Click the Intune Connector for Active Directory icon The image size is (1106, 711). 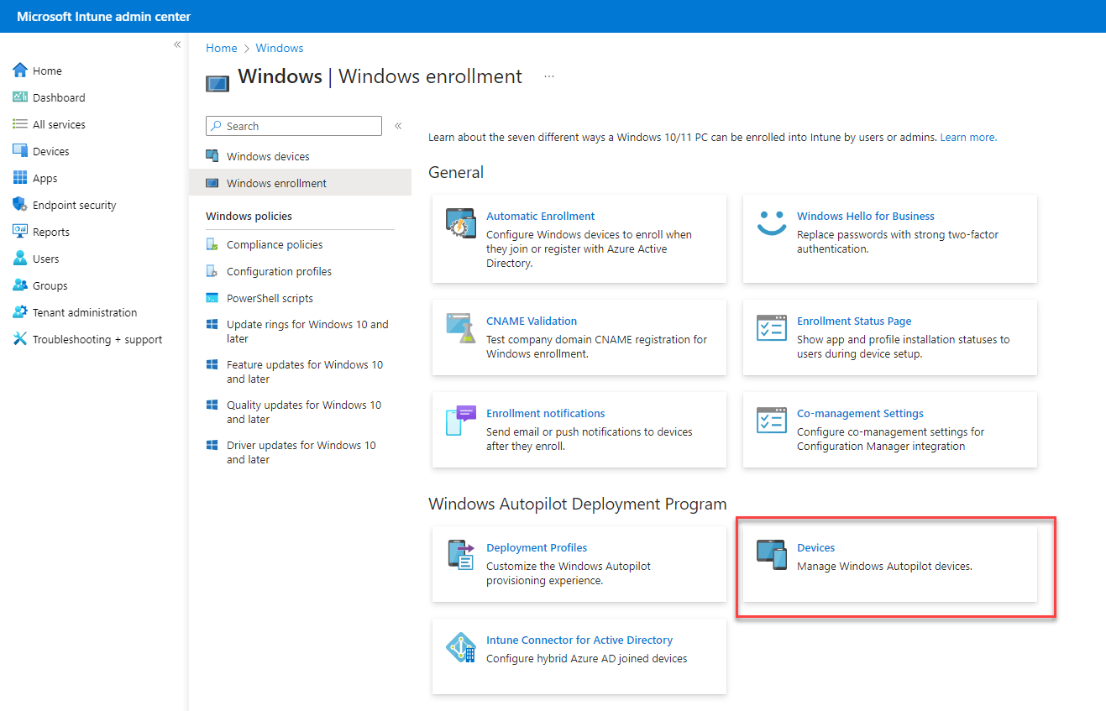tap(461, 648)
